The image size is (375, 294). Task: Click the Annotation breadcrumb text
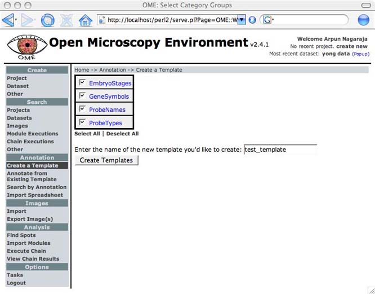pyautogui.click(x=113, y=70)
